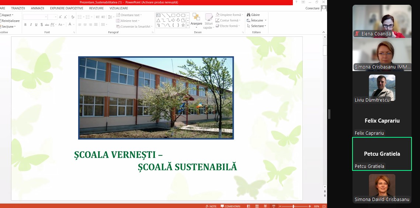Switch to Slide Sorter view in status bar
The height and width of the screenshot is (208, 420).
tap(256, 206)
